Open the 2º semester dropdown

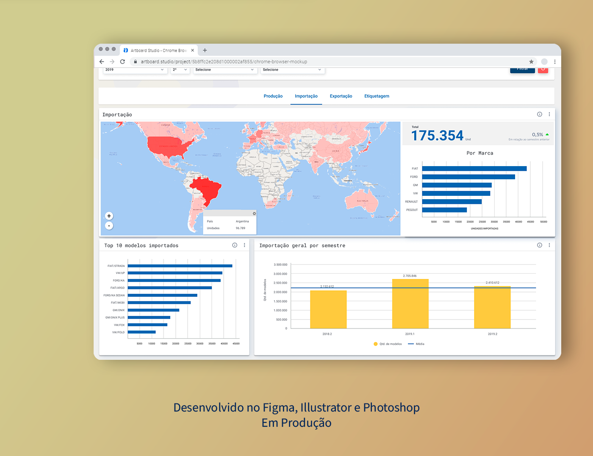coord(180,70)
